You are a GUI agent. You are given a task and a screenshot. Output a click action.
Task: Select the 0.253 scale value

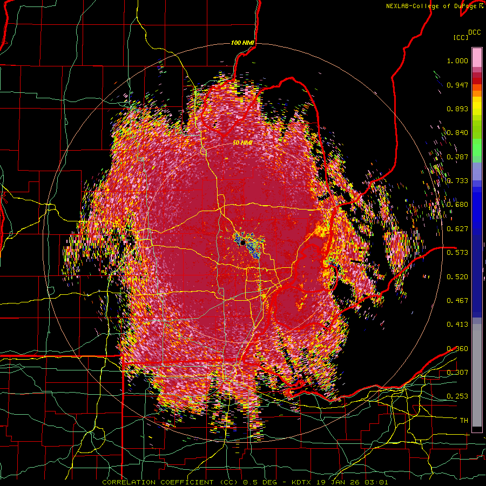pyautogui.click(x=457, y=396)
